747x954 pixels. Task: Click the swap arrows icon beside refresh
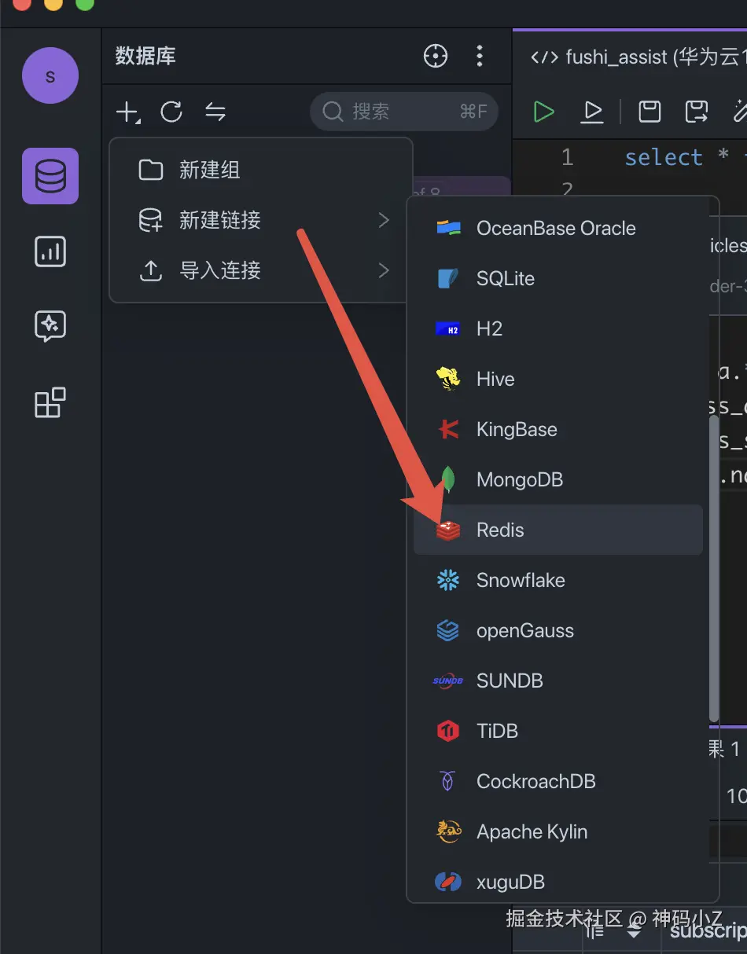[215, 112]
